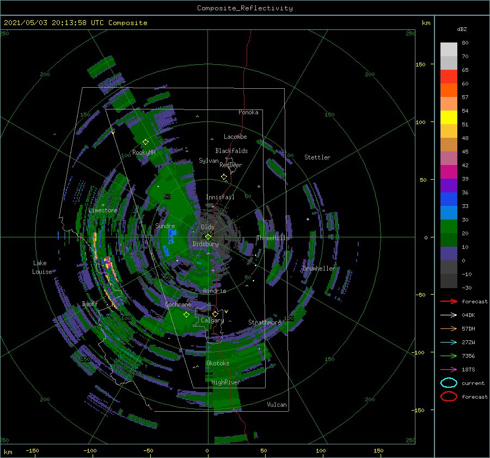Click the Airdrie label
This screenshot has width=490, height=458.
(215, 291)
